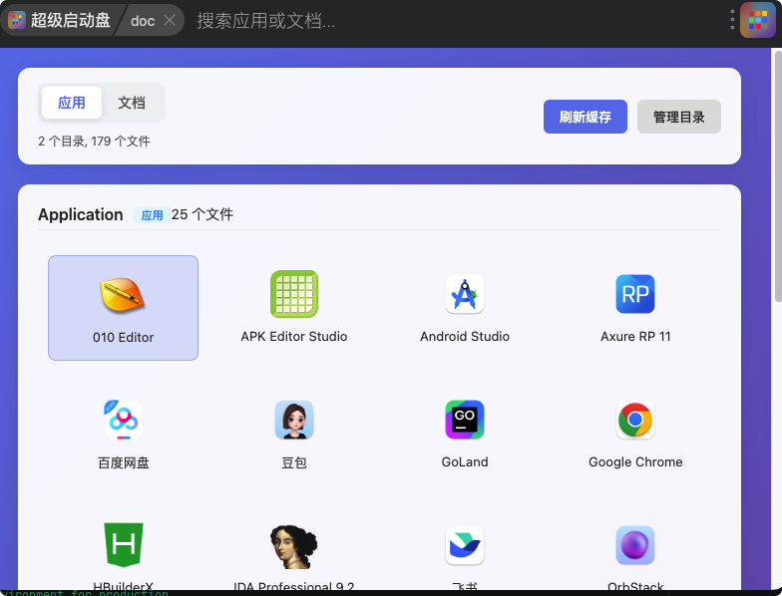
Task: Switch to the 文档 tab
Action: click(x=132, y=103)
